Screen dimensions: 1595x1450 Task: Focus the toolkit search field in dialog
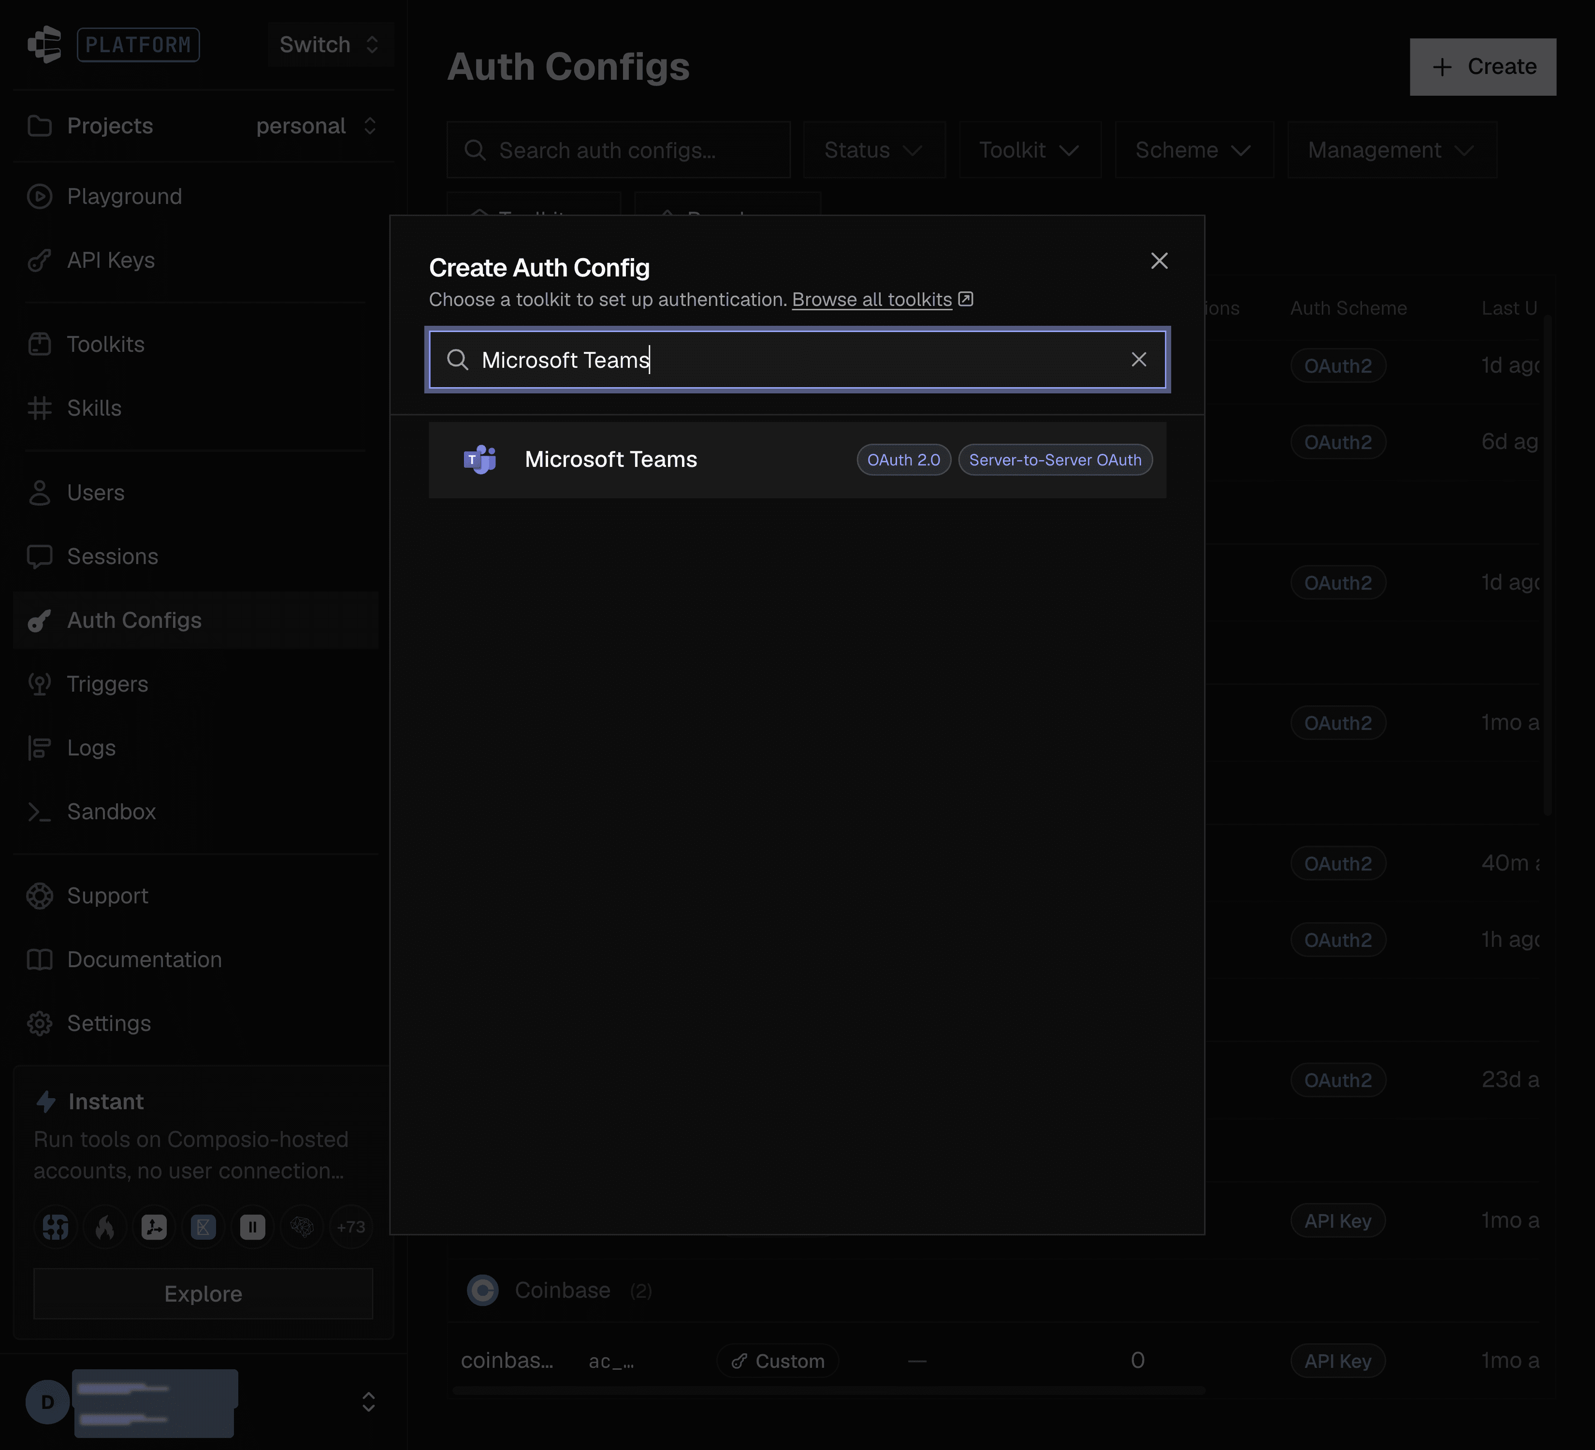point(797,360)
